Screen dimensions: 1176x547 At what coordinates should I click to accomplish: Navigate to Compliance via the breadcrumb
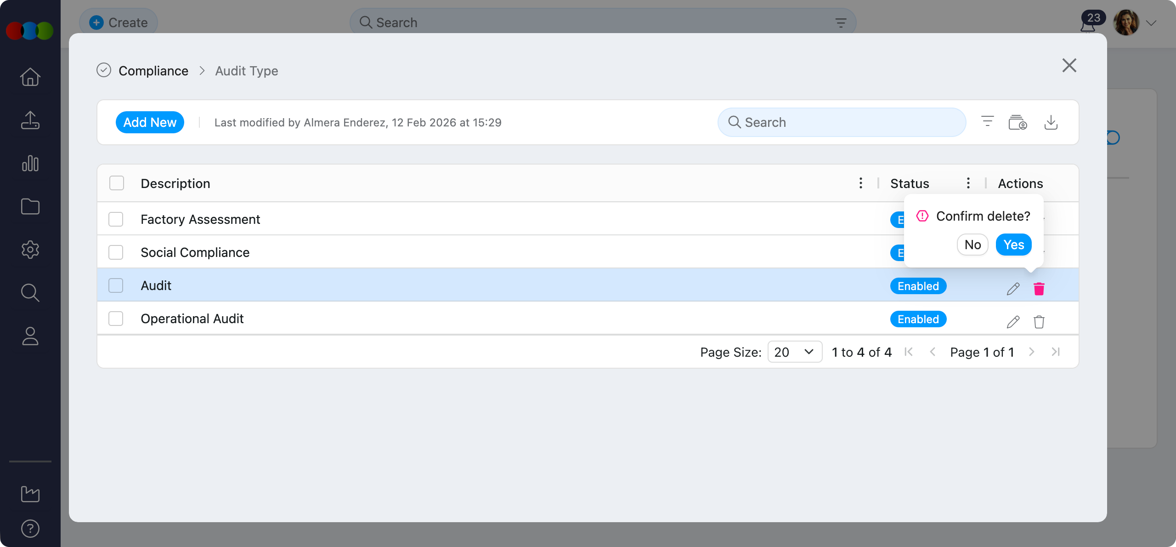tap(153, 70)
